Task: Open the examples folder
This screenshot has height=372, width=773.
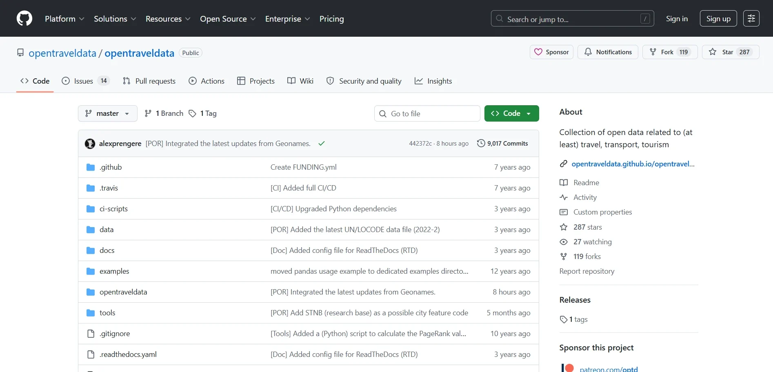Action: pos(114,271)
